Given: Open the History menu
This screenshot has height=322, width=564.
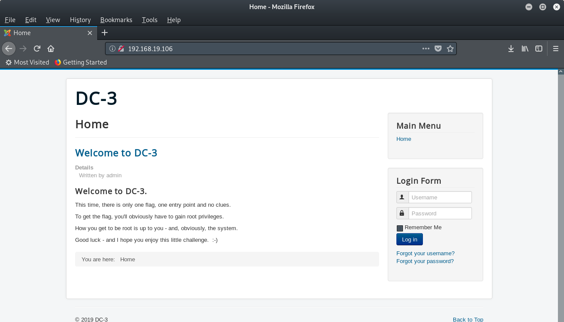Looking at the screenshot, I should pyautogui.click(x=80, y=20).
